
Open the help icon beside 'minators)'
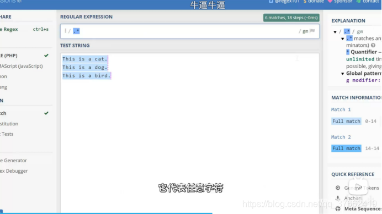[373, 45]
